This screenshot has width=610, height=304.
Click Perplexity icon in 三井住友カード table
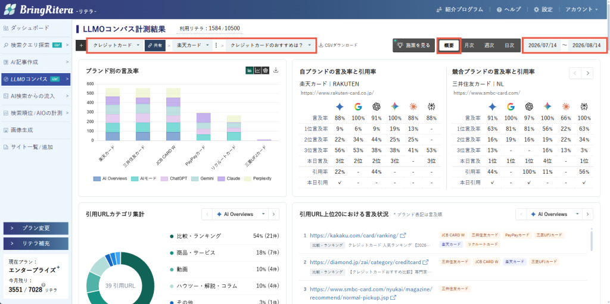click(584, 106)
